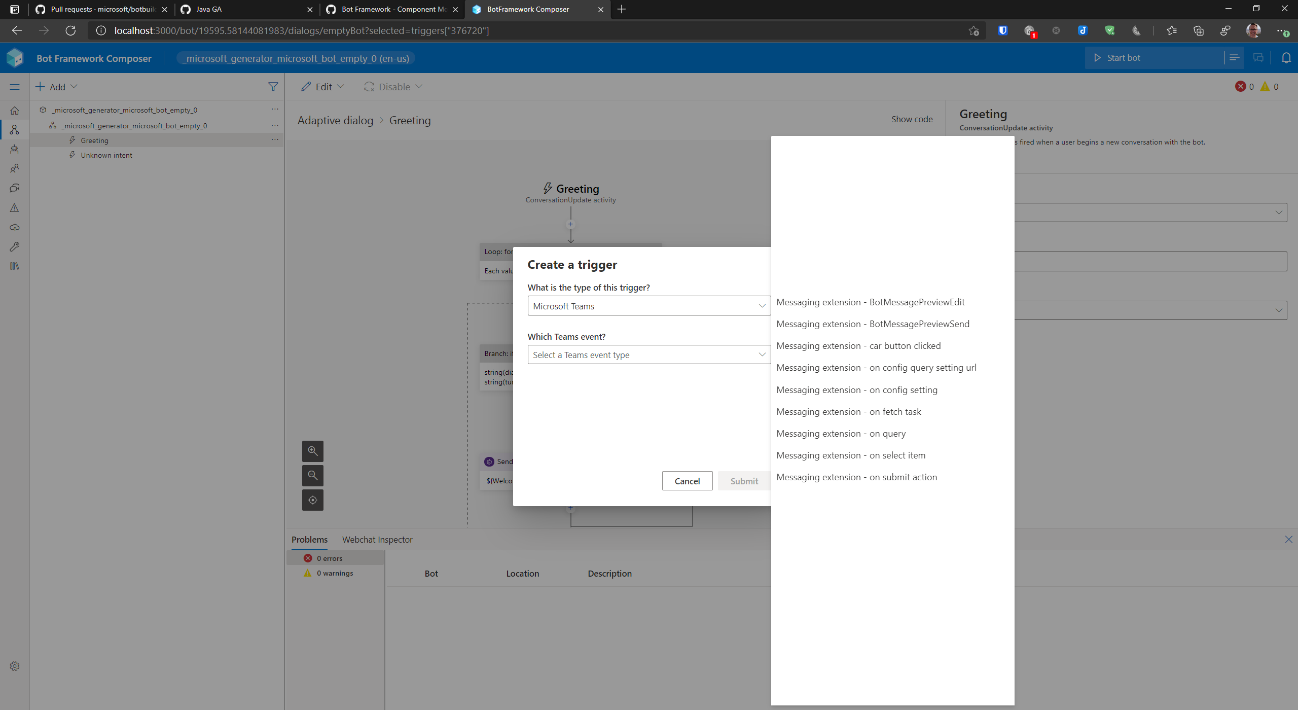
Task: Open Bot Responses from the sidebar
Action: click(x=14, y=188)
